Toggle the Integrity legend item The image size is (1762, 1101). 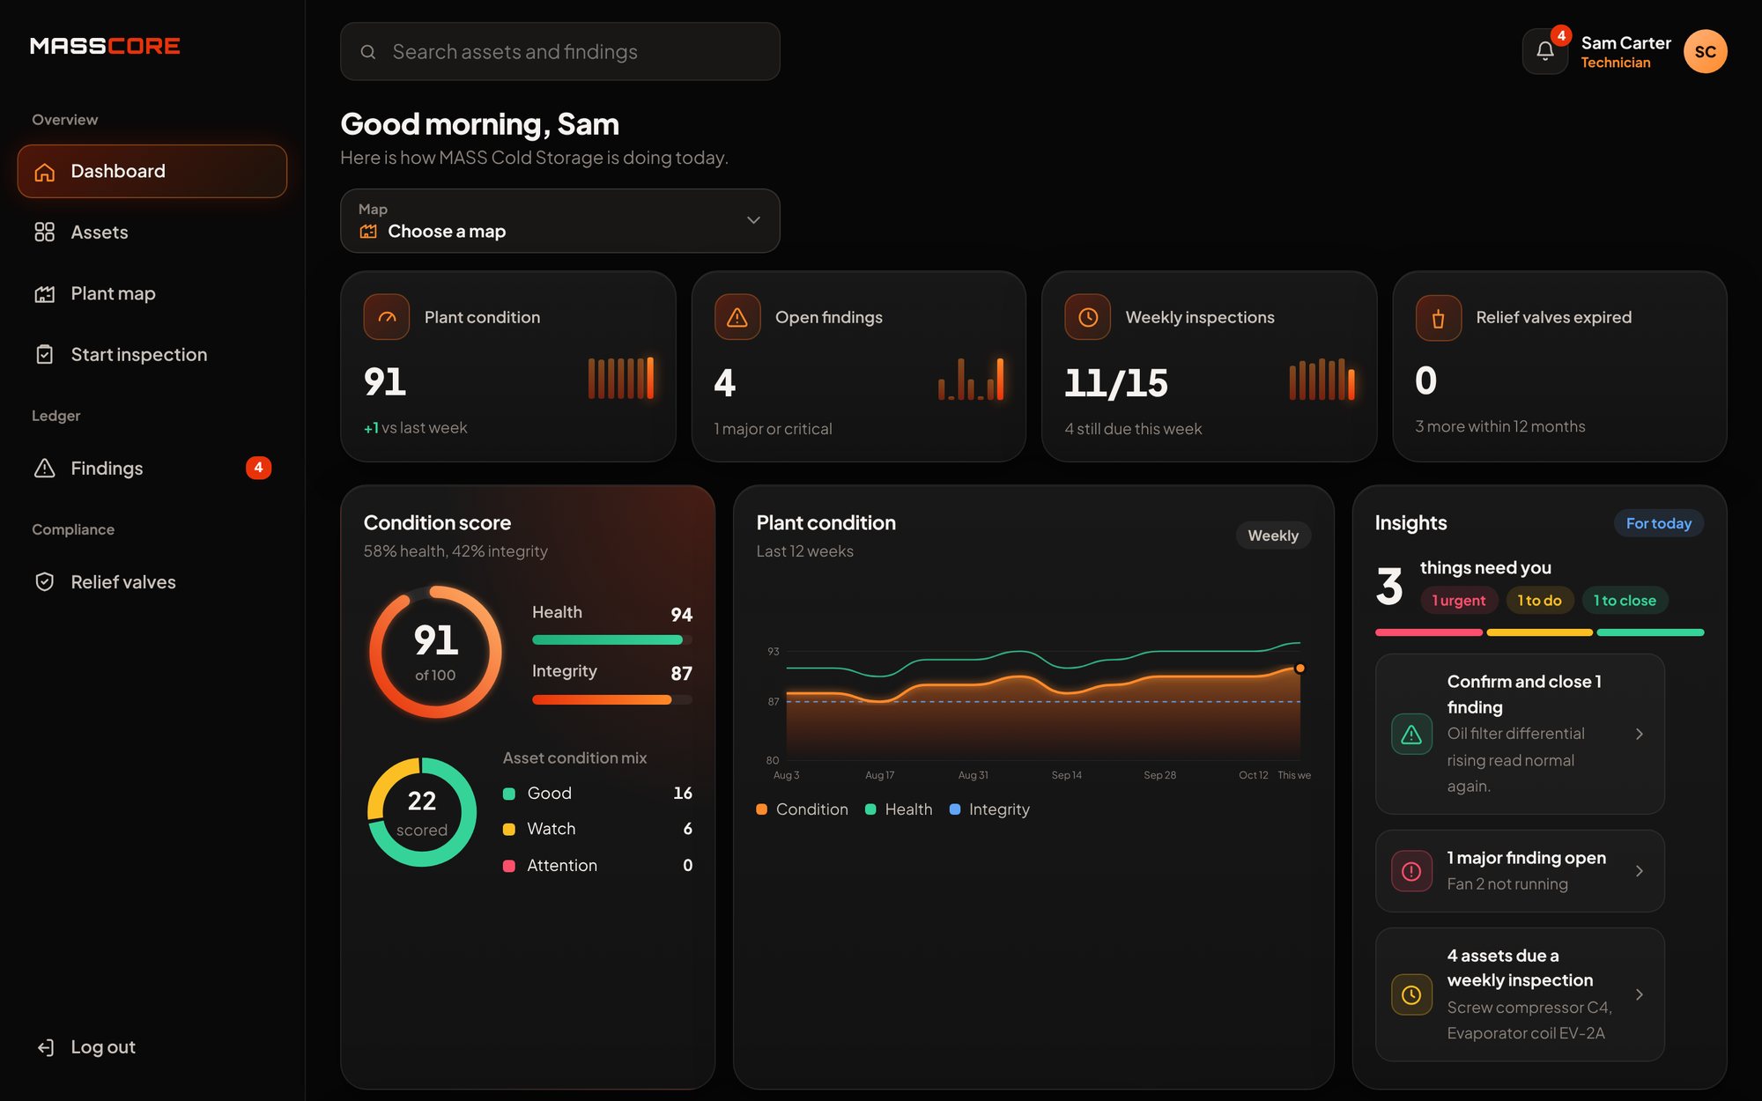pos(989,809)
